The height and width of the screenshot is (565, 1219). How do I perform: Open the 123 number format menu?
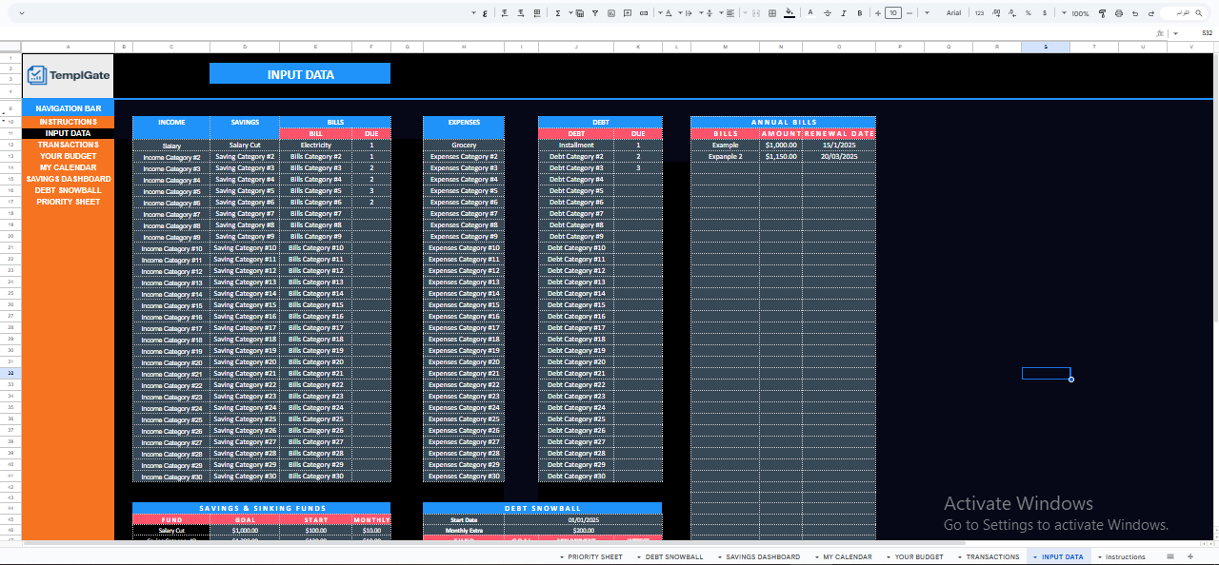tap(979, 13)
